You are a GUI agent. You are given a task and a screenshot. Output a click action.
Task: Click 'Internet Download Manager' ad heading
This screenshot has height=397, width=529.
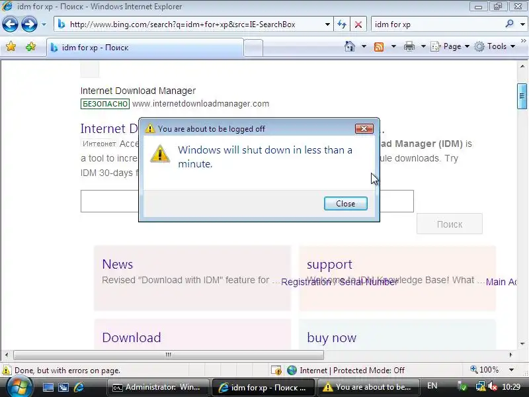pyautogui.click(x=138, y=91)
